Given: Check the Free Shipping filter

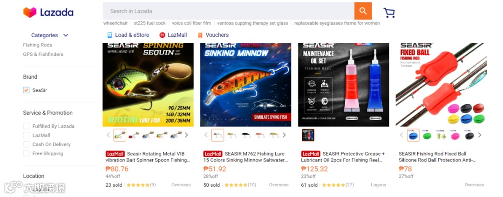Looking at the screenshot, I should (x=26, y=153).
